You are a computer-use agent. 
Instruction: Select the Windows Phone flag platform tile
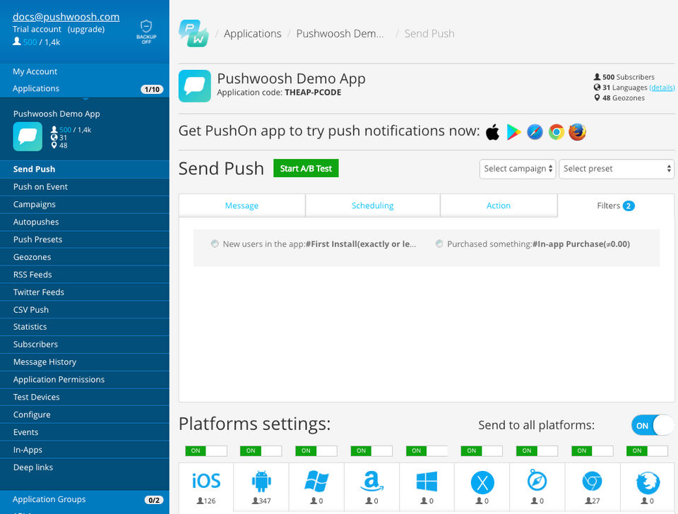pos(316,487)
